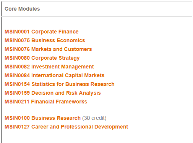
Task: Open the MSIN0001 Corporate Finance link
Action: click(x=42, y=32)
